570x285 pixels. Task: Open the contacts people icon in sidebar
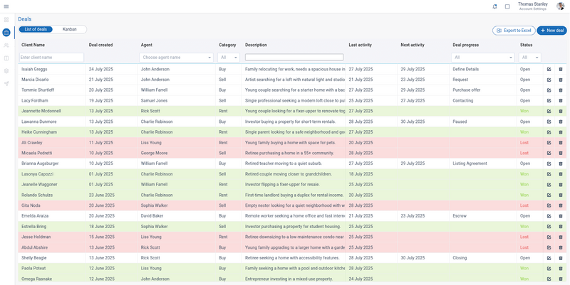click(x=6, y=45)
